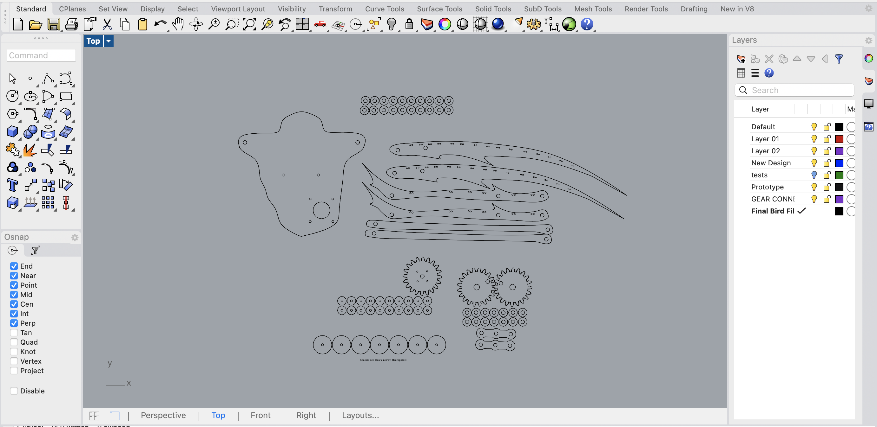Open the four-viewport layout icon
This screenshot has height=427, width=877.
click(x=302, y=24)
